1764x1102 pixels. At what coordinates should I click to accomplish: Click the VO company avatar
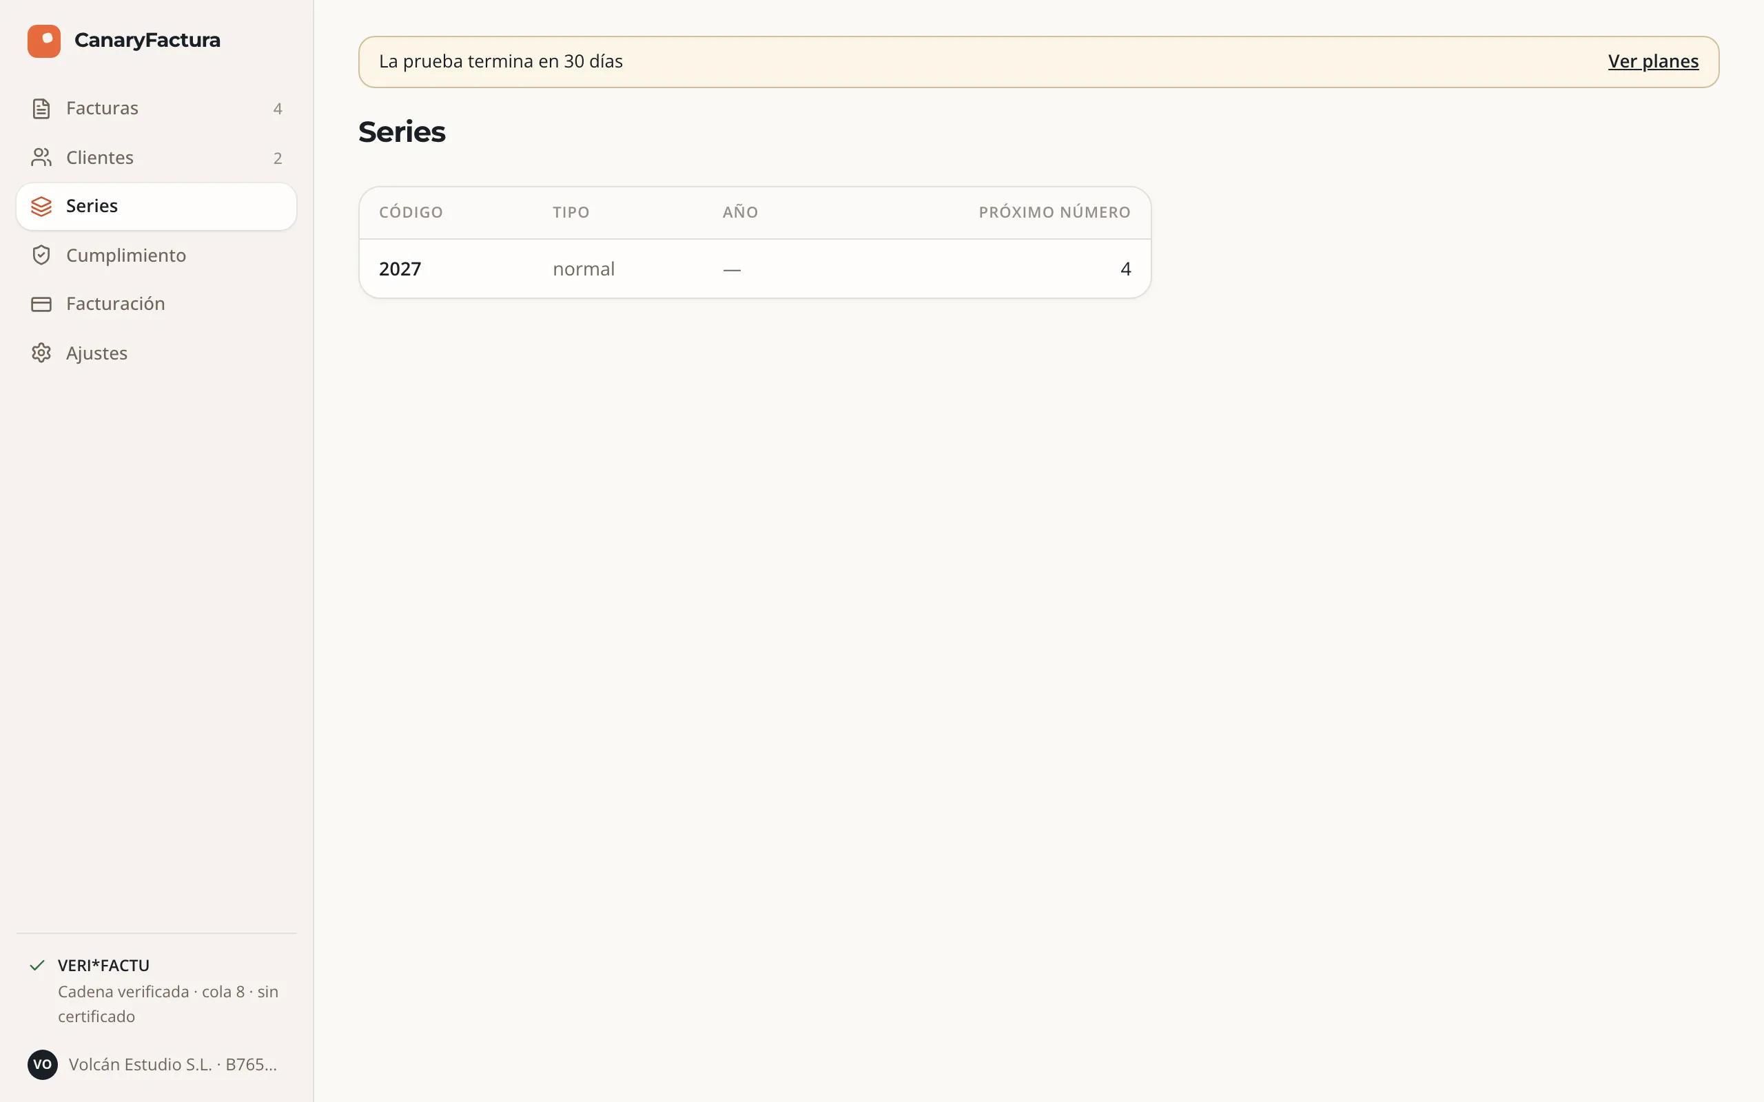point(42,1064)
